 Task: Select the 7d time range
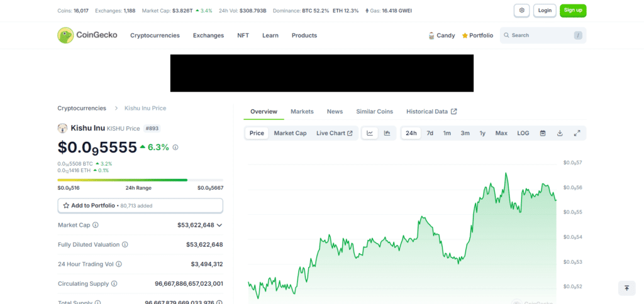(430, 133)
